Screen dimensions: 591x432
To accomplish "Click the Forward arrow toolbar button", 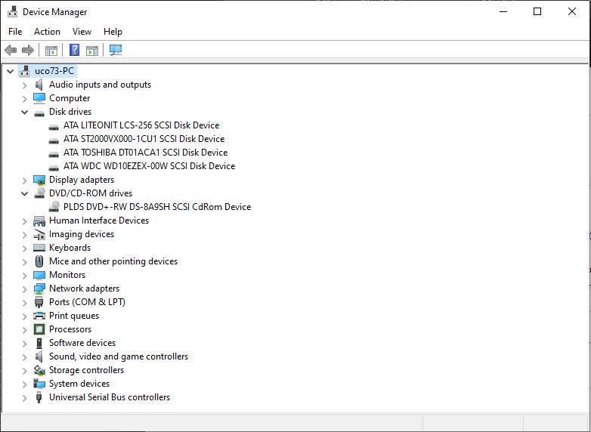I will point(28,51).
